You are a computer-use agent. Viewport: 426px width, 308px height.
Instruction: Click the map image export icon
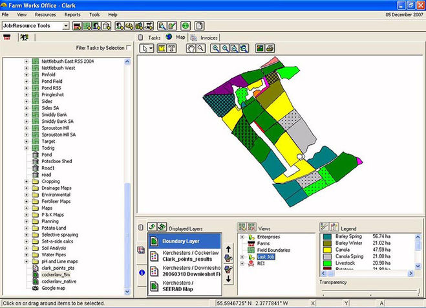point(260,49)
